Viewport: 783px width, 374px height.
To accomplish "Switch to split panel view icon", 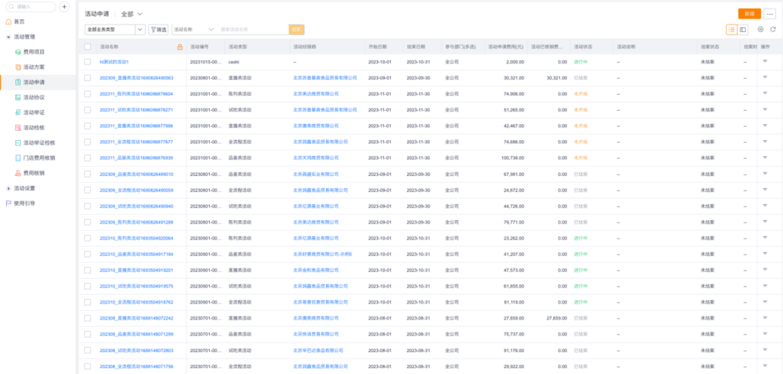I will (x=743, y=29).
